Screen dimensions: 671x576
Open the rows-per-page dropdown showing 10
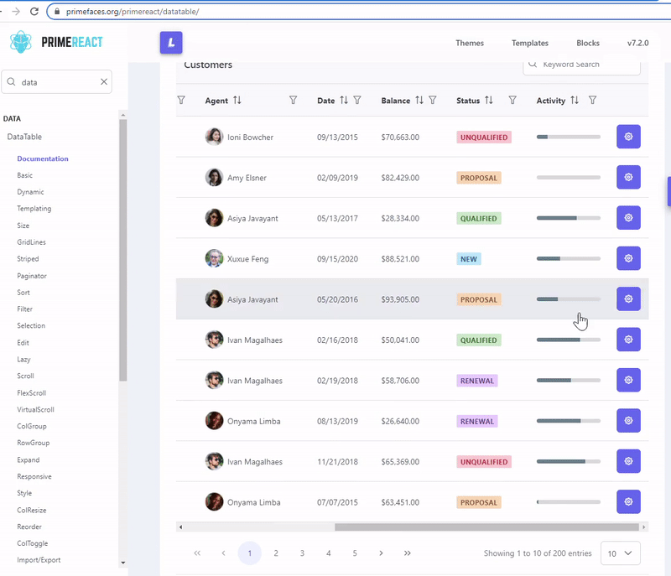pyautogui.click(x=620, y=553)
